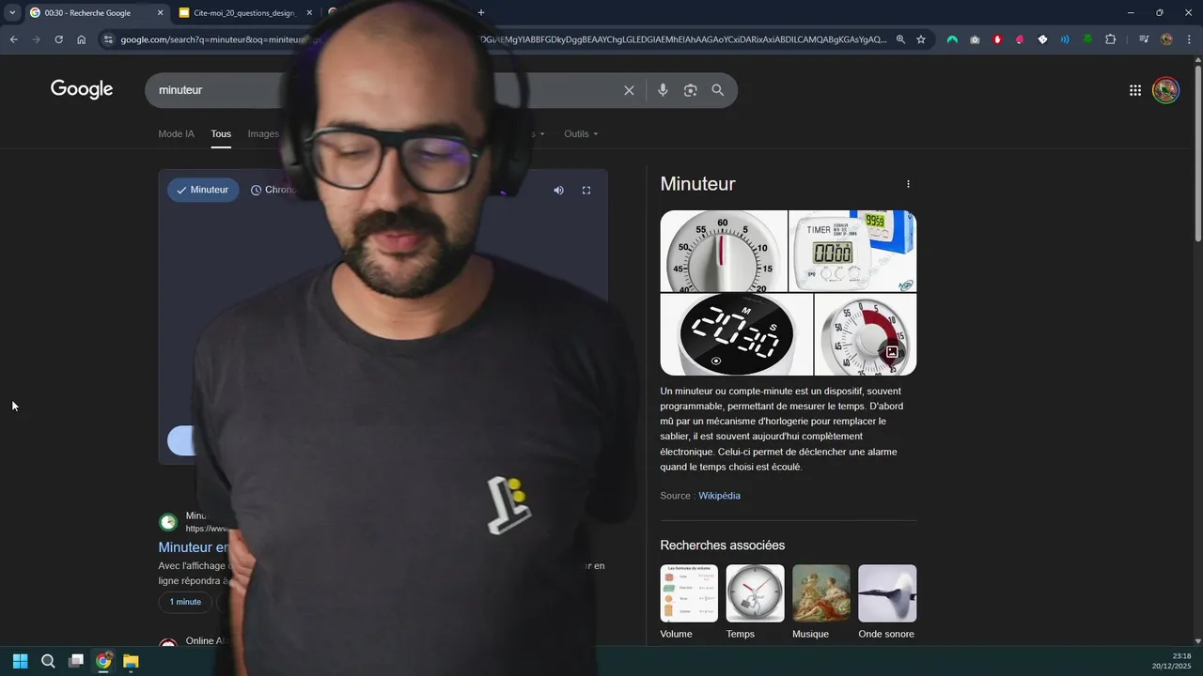Open the Extensions puzzle piece menu
The width and height of the screenshot is (1203, 676).
click(1111, 39)
